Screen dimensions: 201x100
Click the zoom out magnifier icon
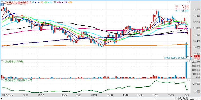tap(180, 98)
